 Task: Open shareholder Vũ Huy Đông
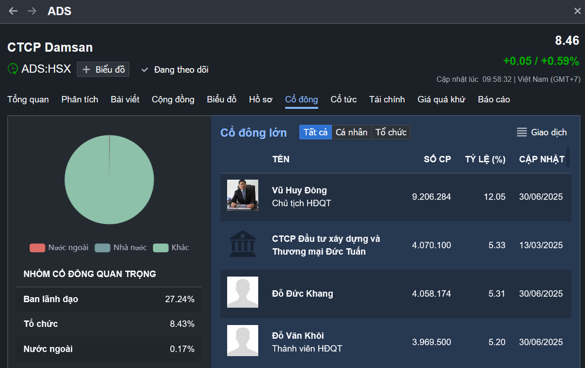point(299,190)
